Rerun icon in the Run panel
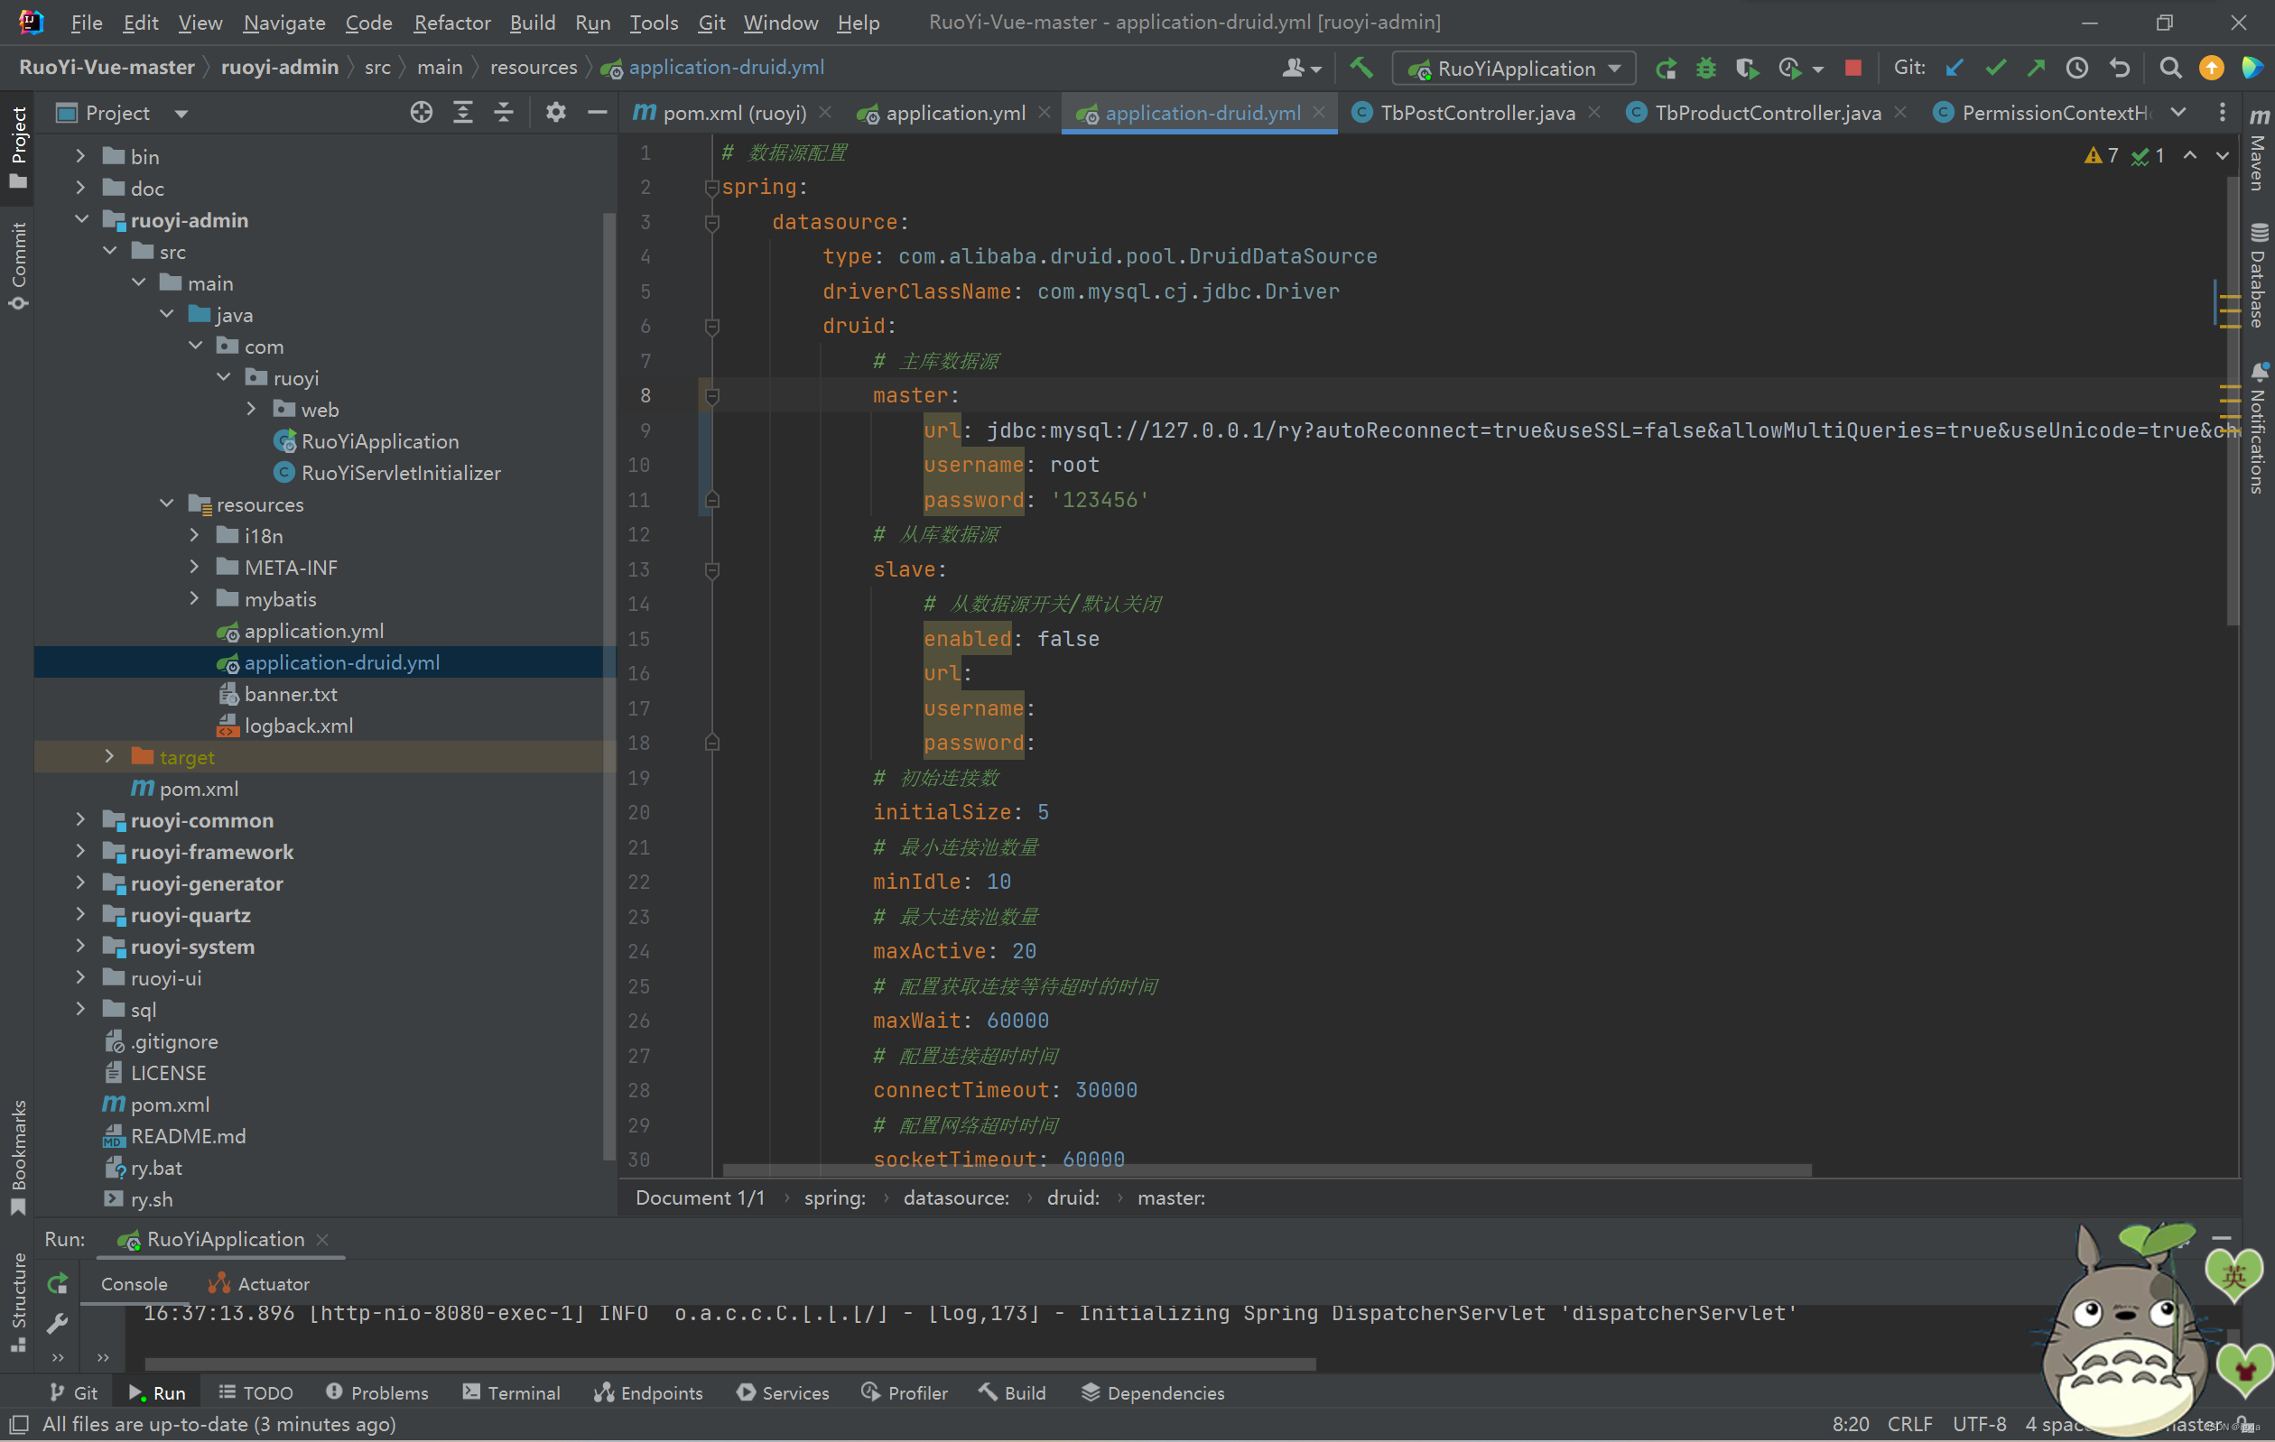This screenshot has width=2275, height=1442. pyautogui.click(x=58, y=1283)
